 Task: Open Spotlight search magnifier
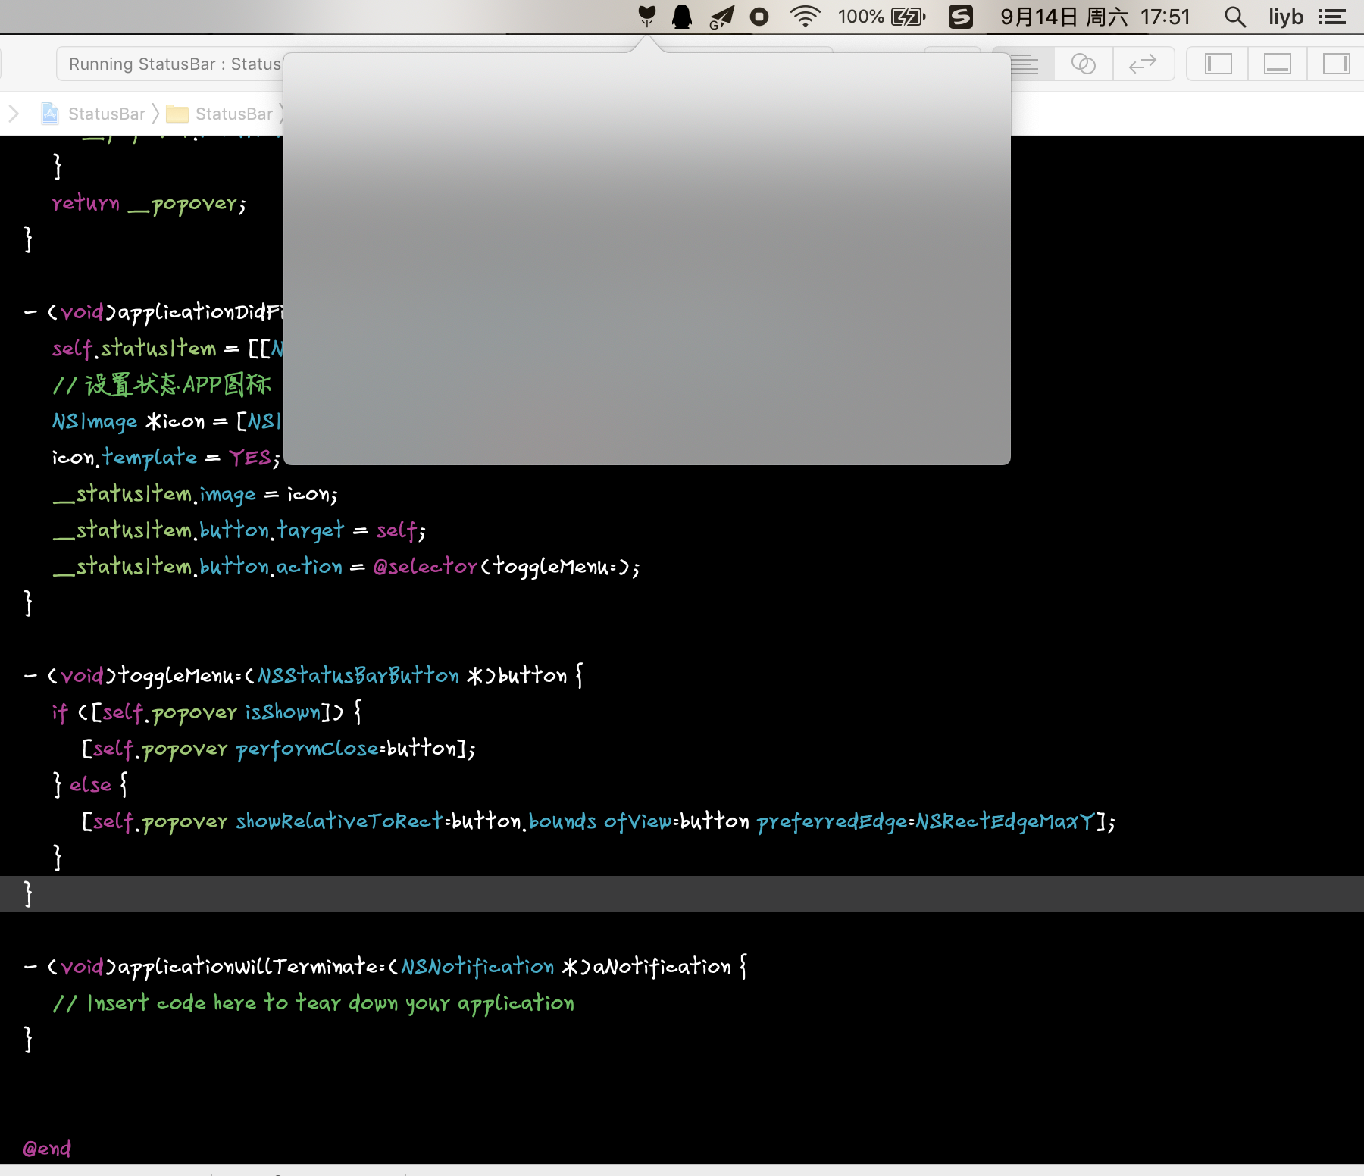coord(1234,16)
